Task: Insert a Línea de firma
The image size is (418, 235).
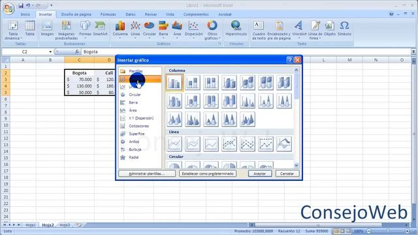Action: pyautogui.click(x=315, y=31)
